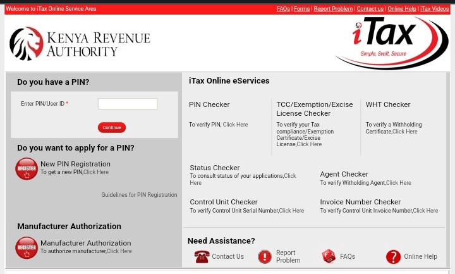455x274 pixels.
Task: Select the Agent Checker heading
Action: coord(344,174)
